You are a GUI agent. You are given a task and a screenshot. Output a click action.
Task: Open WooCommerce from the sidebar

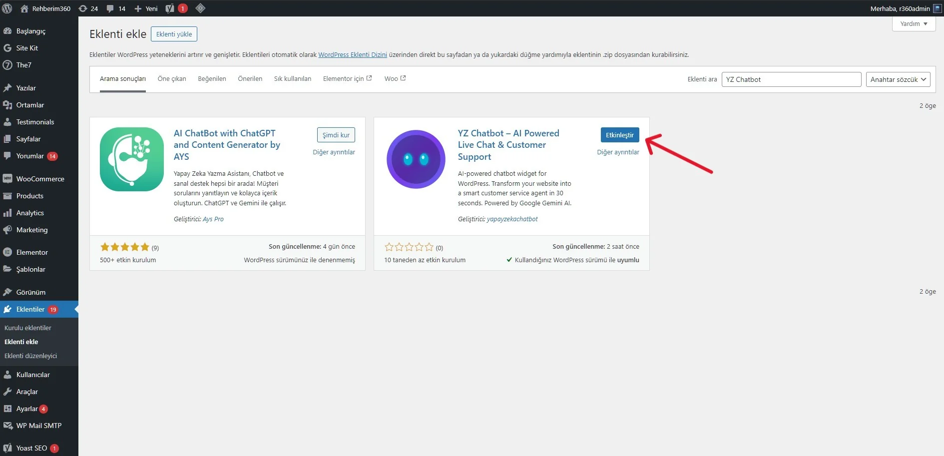click(x=40, y=179)
